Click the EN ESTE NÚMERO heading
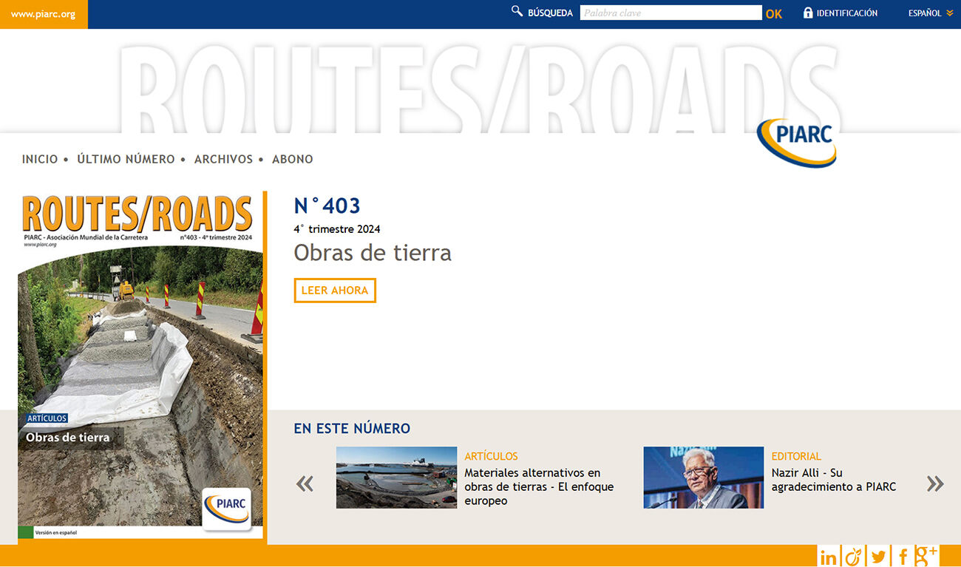Viewport: 961px width, 567px height. pyautogui.click(x=352, y=429)
